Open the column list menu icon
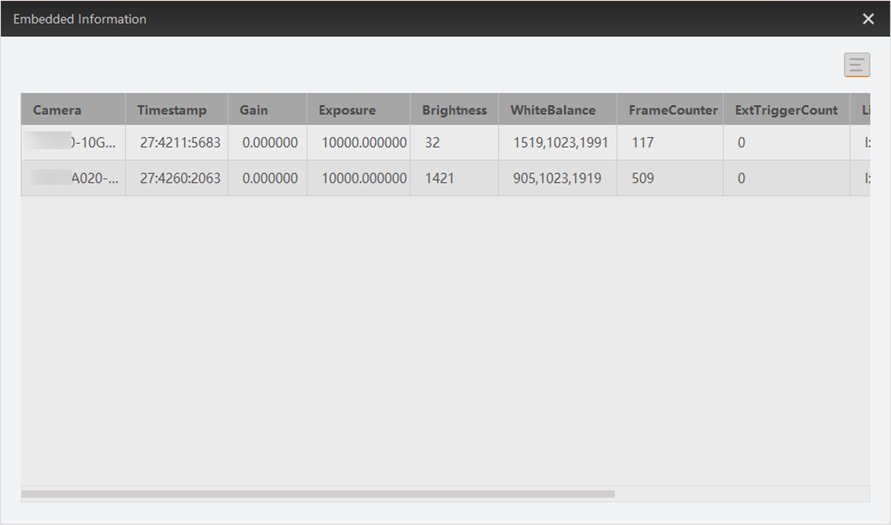The height and width of the screenshot is (525, 891). [x=857, y=65]
